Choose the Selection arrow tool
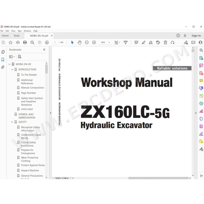This screenshot has width=204, height=204. pos(72,43)
